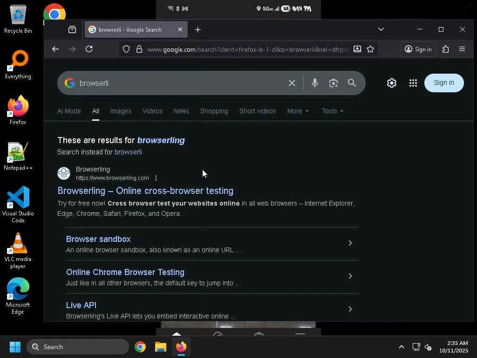Viewport: 477px width, 358px height.
Task: Switch to News results
Action: (x=181, y=111)
